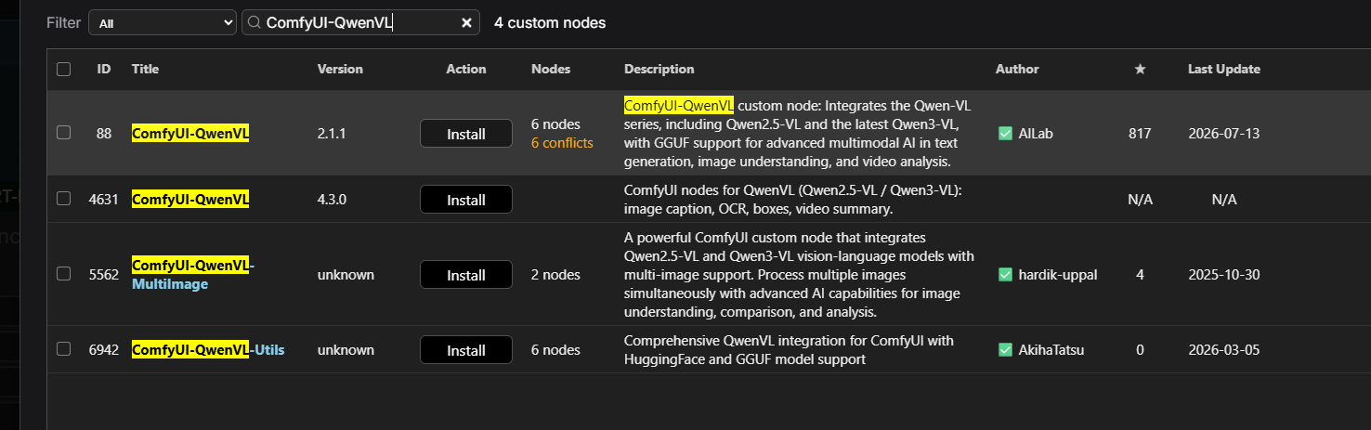Check the box for ID 5562 row

click(x=63, y=274)
